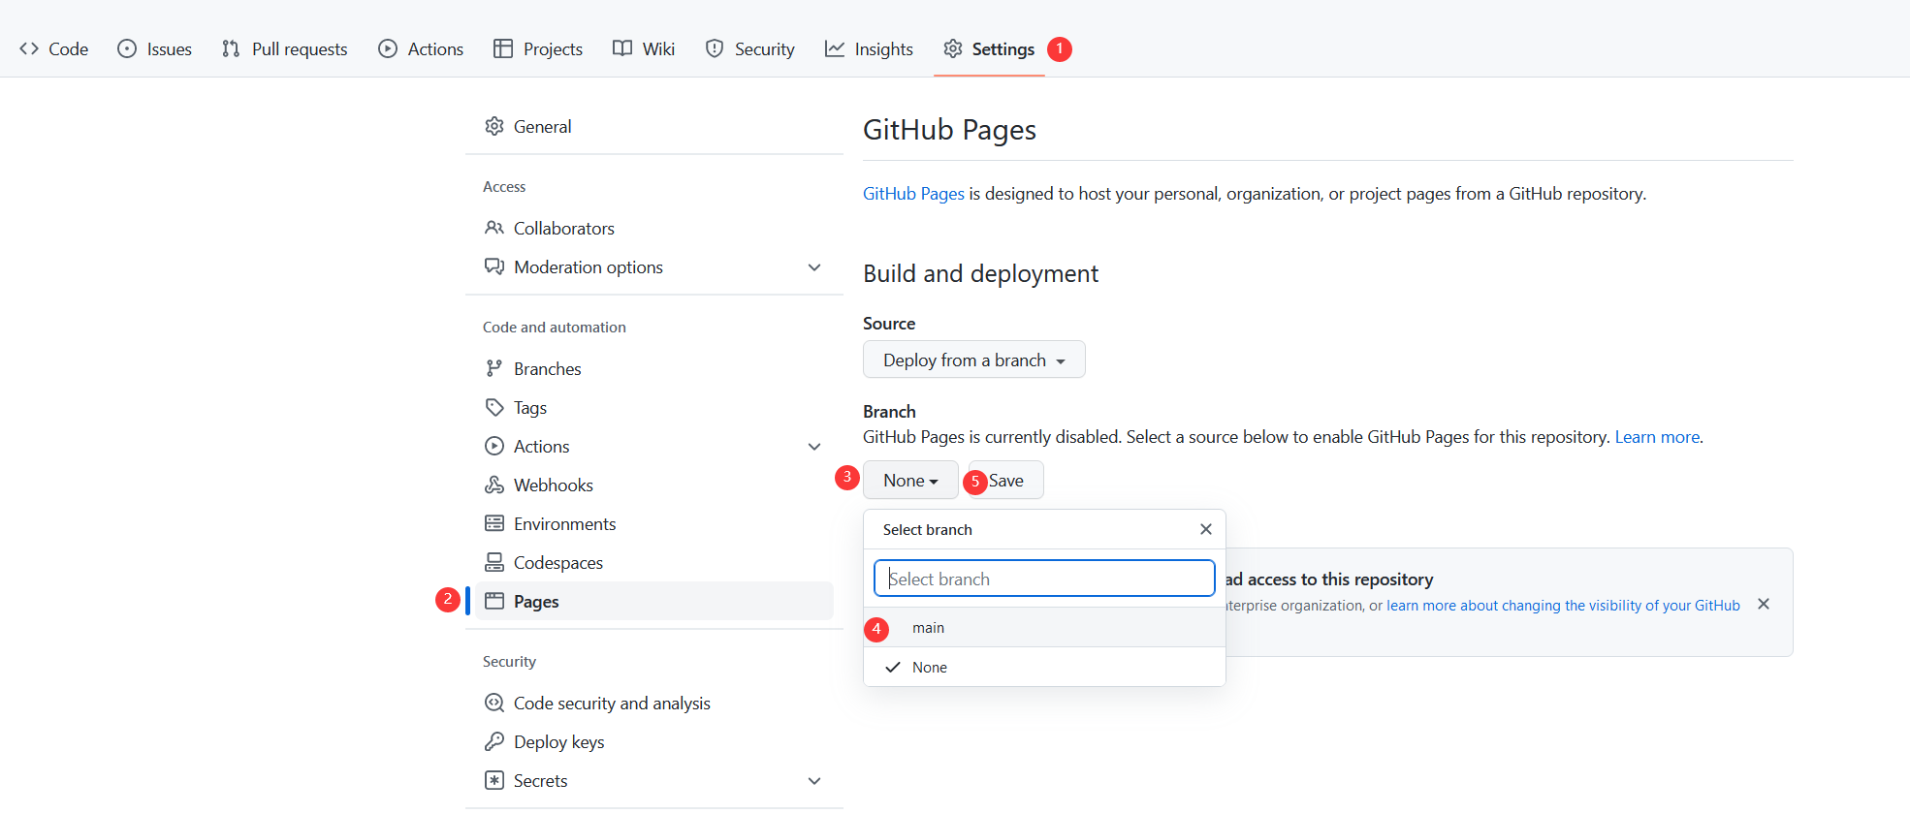Image resolution: width=1910 pixels, height=814 pixels.
Task: Click the Code security scan icon
Action: [494, 703]
